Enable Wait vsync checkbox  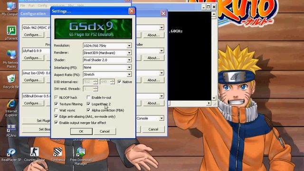tap(56, 110)
